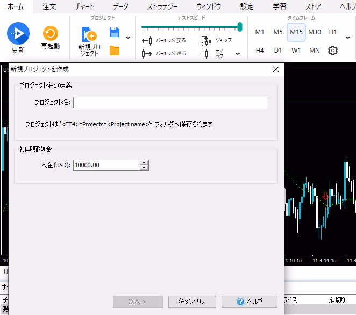Open the チャート (Chart) tab

click(85, 7)
